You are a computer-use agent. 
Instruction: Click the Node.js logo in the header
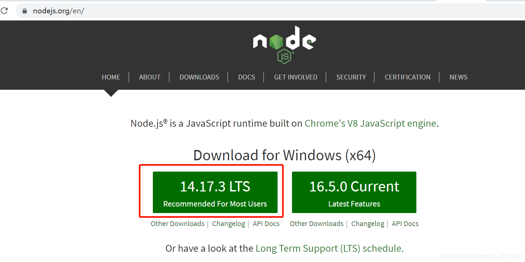284,45
